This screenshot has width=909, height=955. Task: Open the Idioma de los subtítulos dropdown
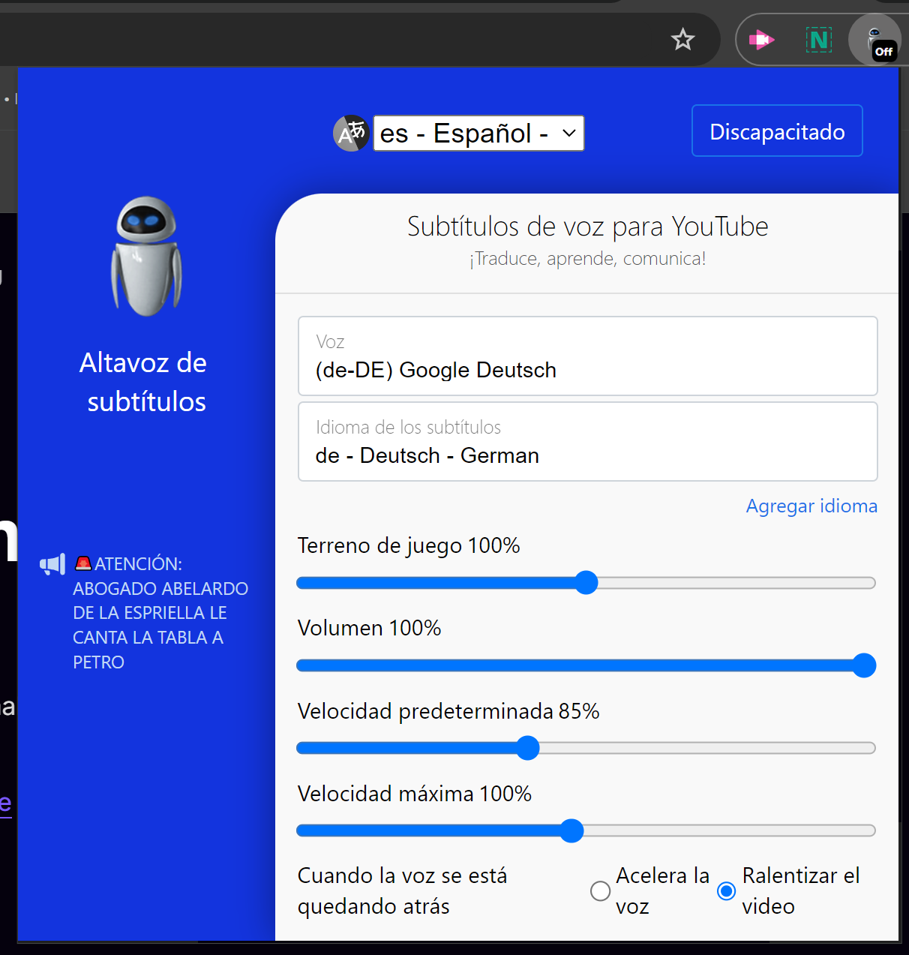pos(587,442)
